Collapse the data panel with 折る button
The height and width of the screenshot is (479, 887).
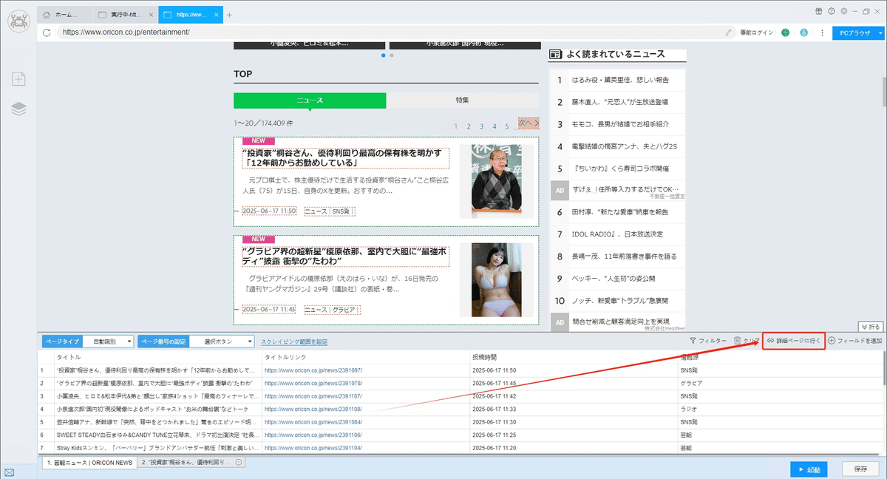tap(870, 327)
